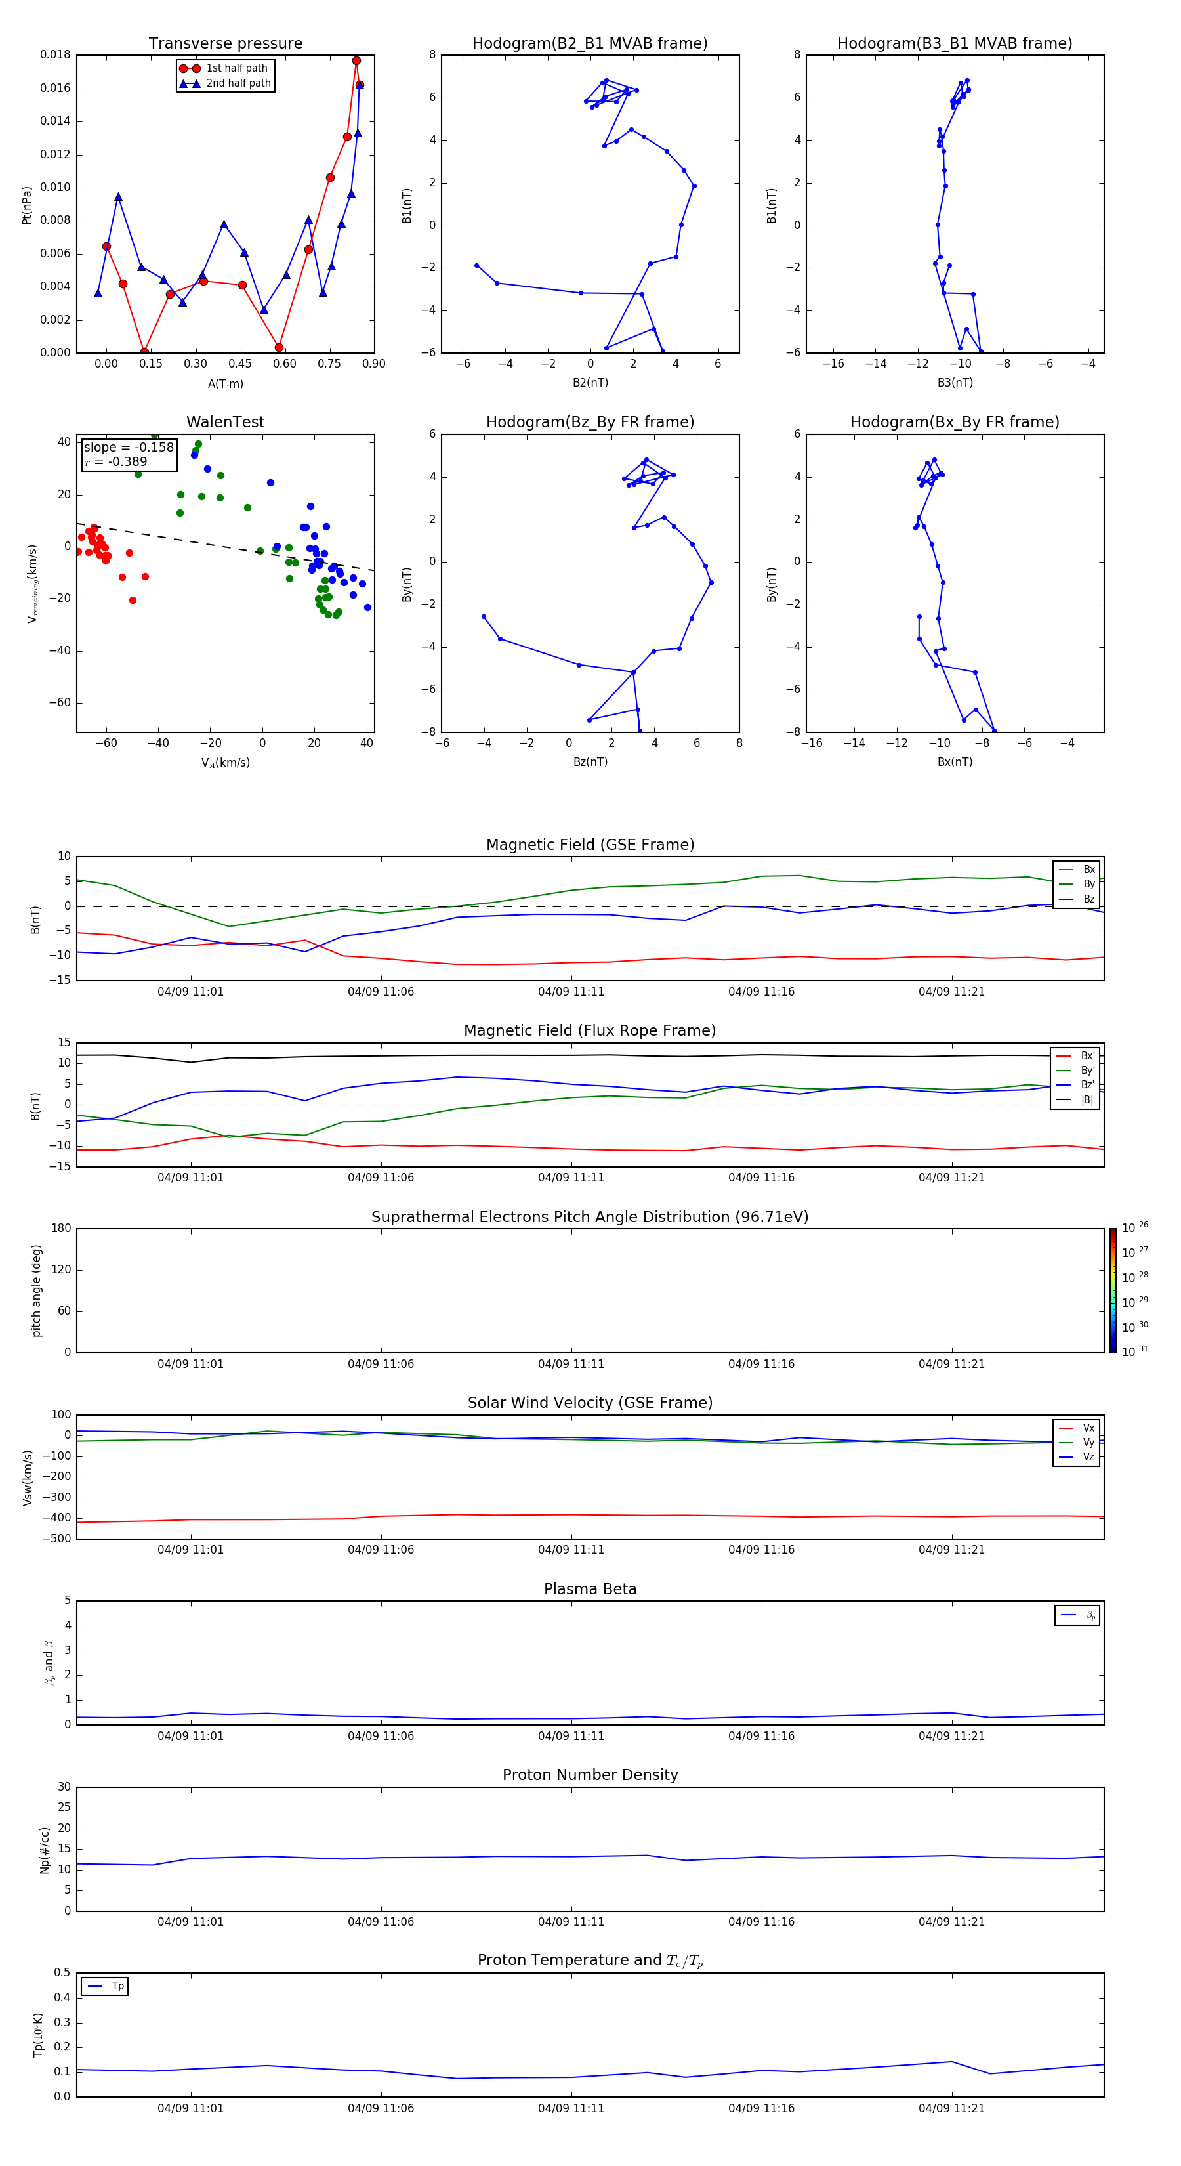
Task: Click the 'Vy' legend entry
Action: [x=1077, y=1442]
